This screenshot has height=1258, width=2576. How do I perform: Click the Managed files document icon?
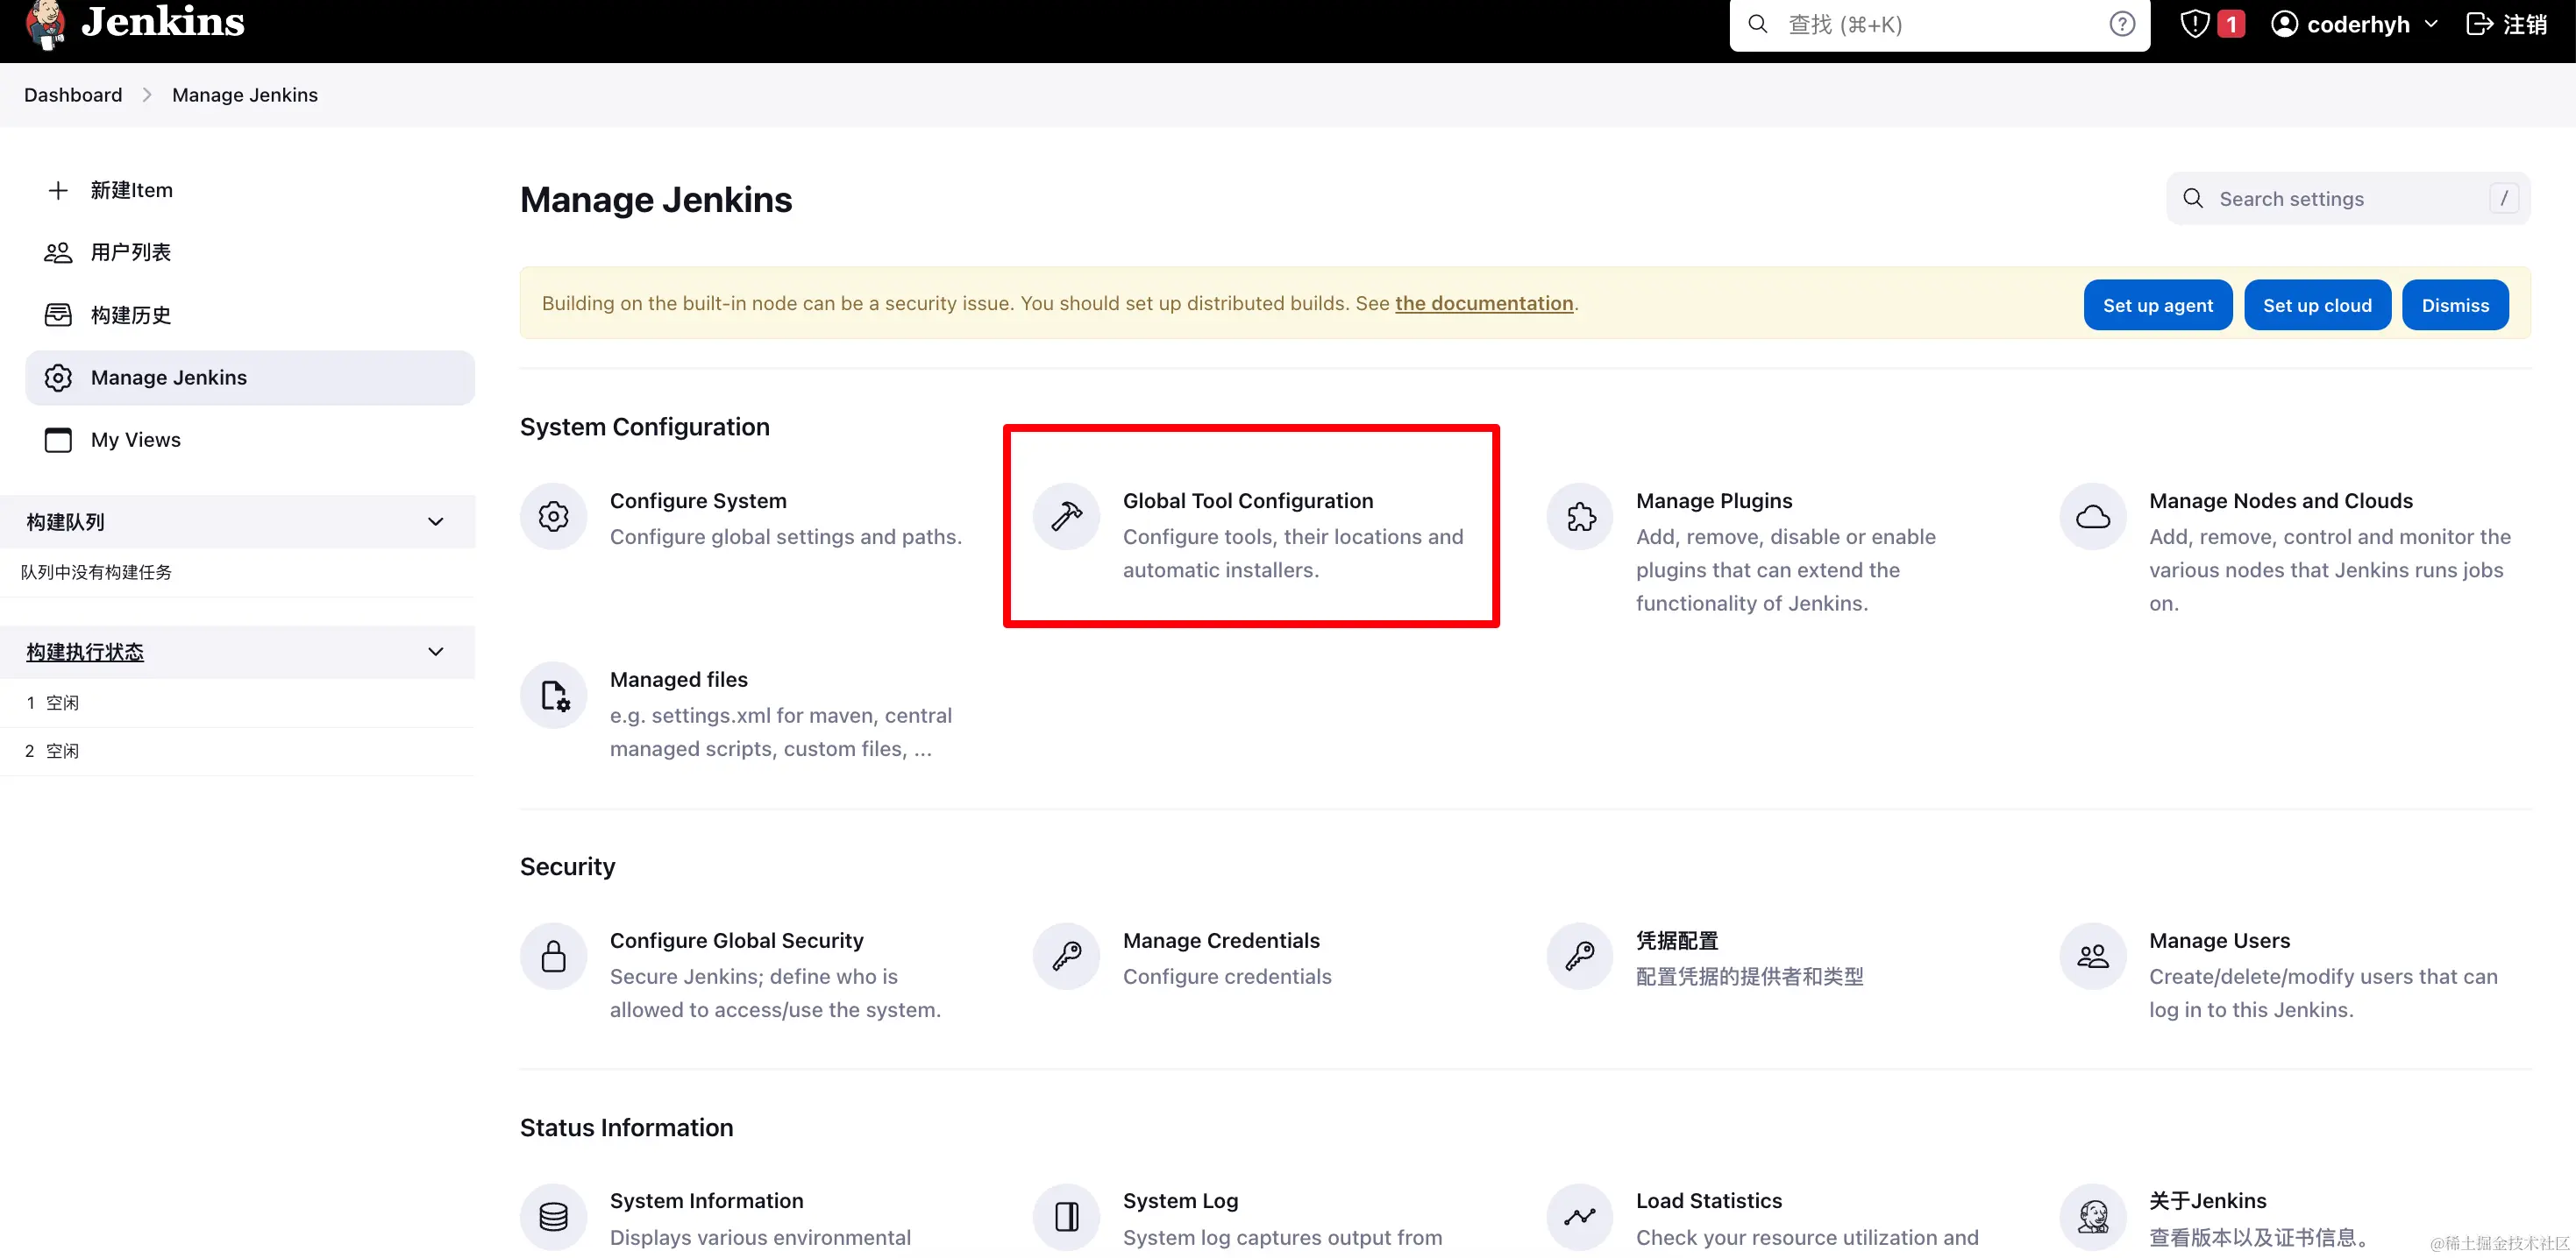click(x=553, y=696)
